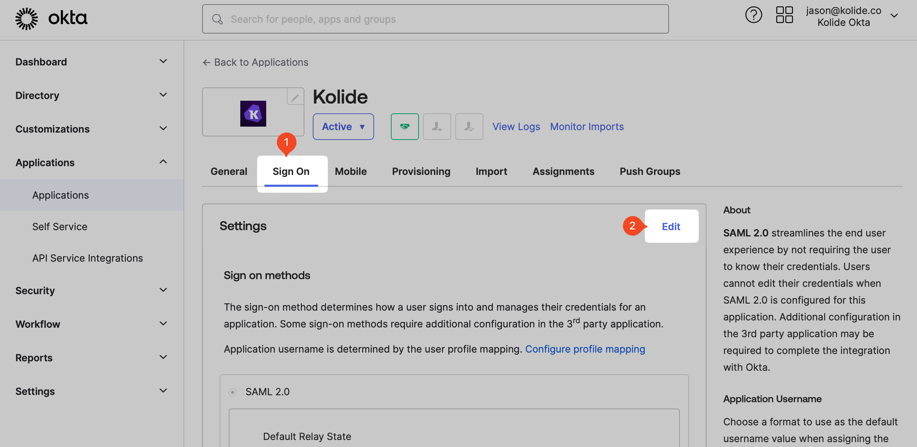
Task: Click the Okta logo
Action: pyautogui.click(x=51, y=19)
